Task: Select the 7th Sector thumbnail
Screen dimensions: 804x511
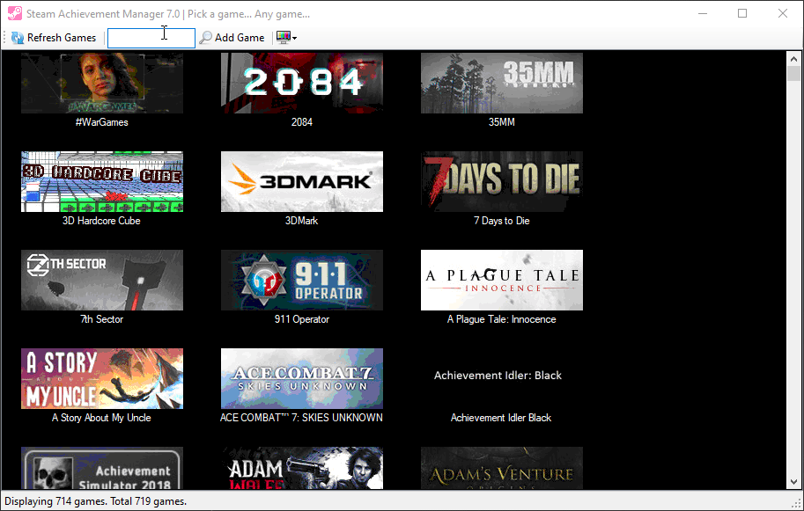Action: (102, 280)
